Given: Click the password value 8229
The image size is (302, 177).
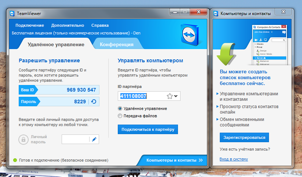Looking at the screenshot, I should pos(80,102).
